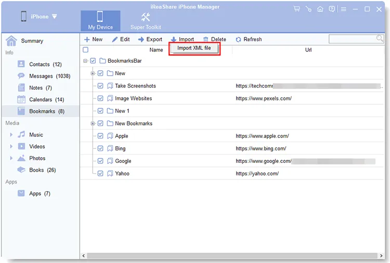Click the Messages bubble icon
390x263 pixels.
tap(21, 76)
